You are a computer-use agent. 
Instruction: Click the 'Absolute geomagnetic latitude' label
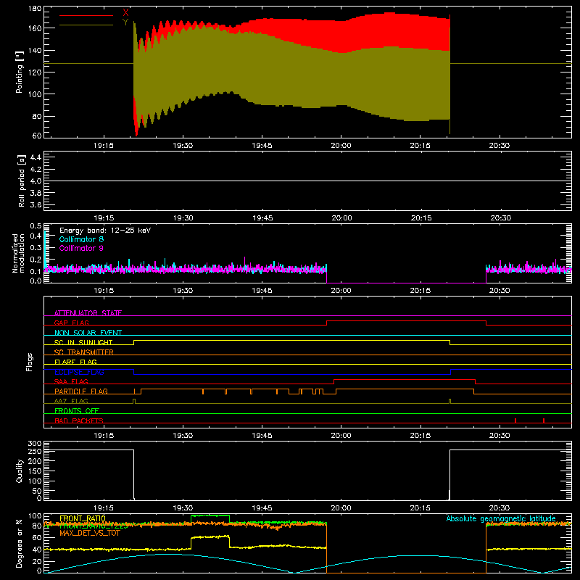[x=501, y=518]
